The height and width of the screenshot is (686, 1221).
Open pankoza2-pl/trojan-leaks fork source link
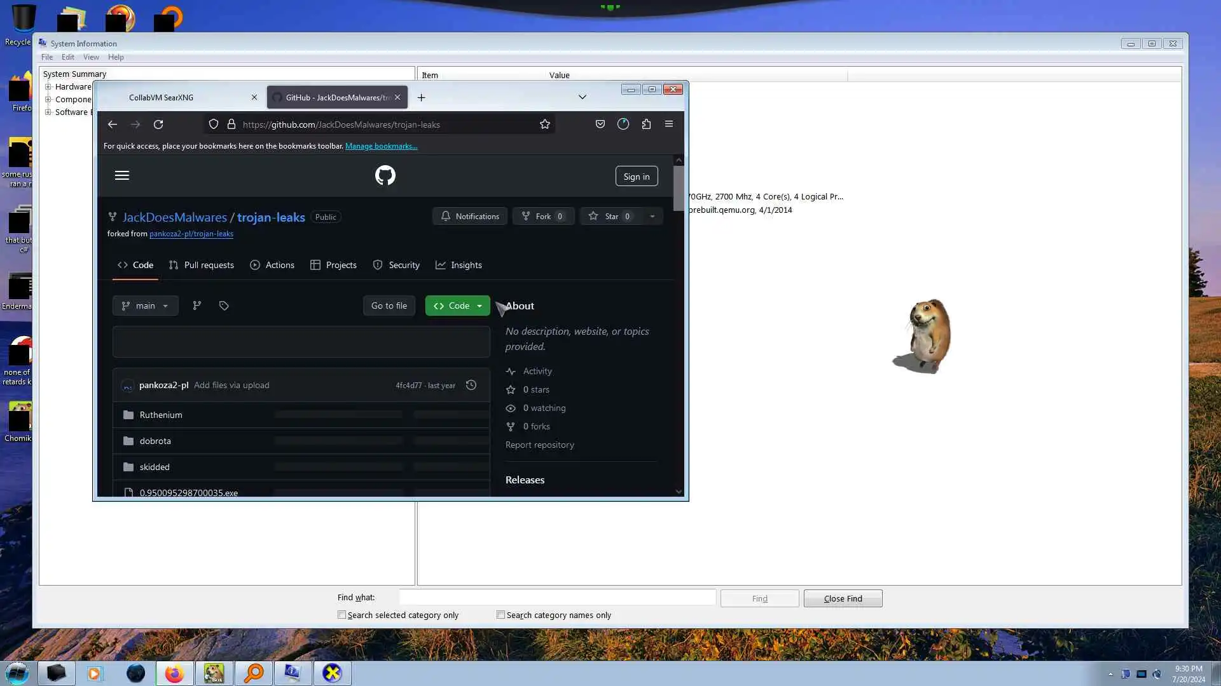pos(191,234)
